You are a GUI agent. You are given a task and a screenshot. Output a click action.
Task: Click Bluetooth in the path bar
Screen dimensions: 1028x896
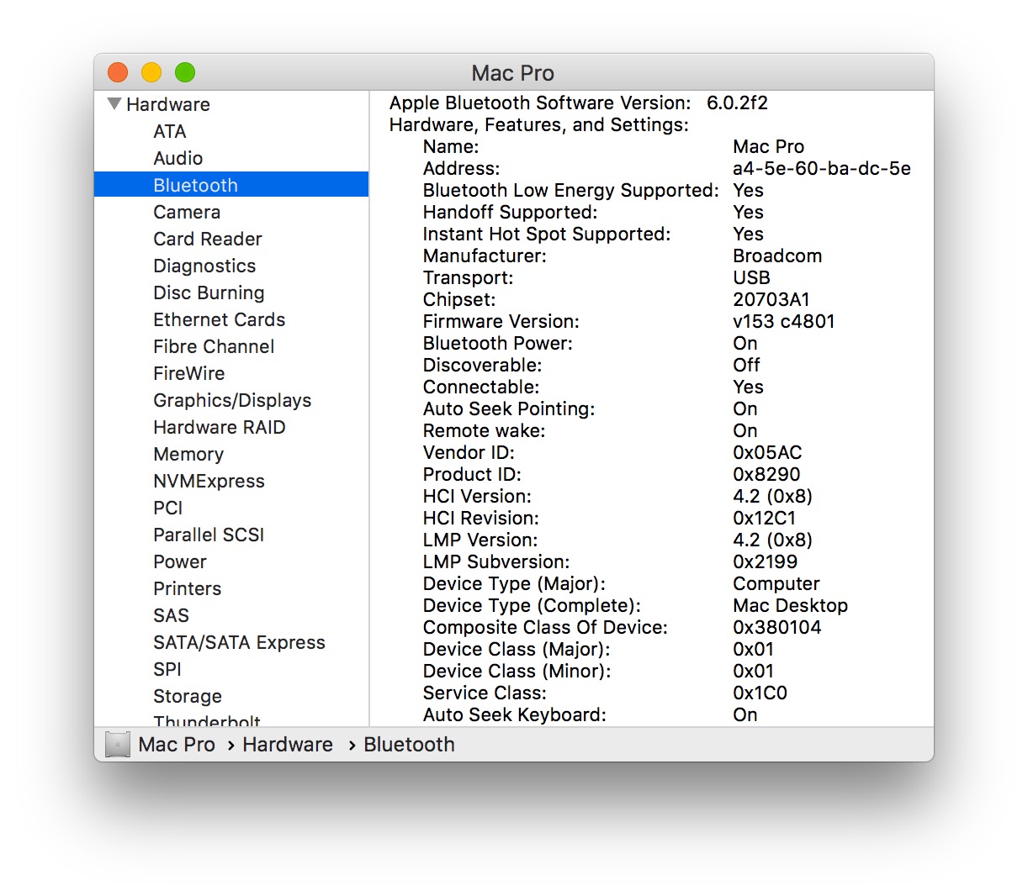tap(409, 745)
